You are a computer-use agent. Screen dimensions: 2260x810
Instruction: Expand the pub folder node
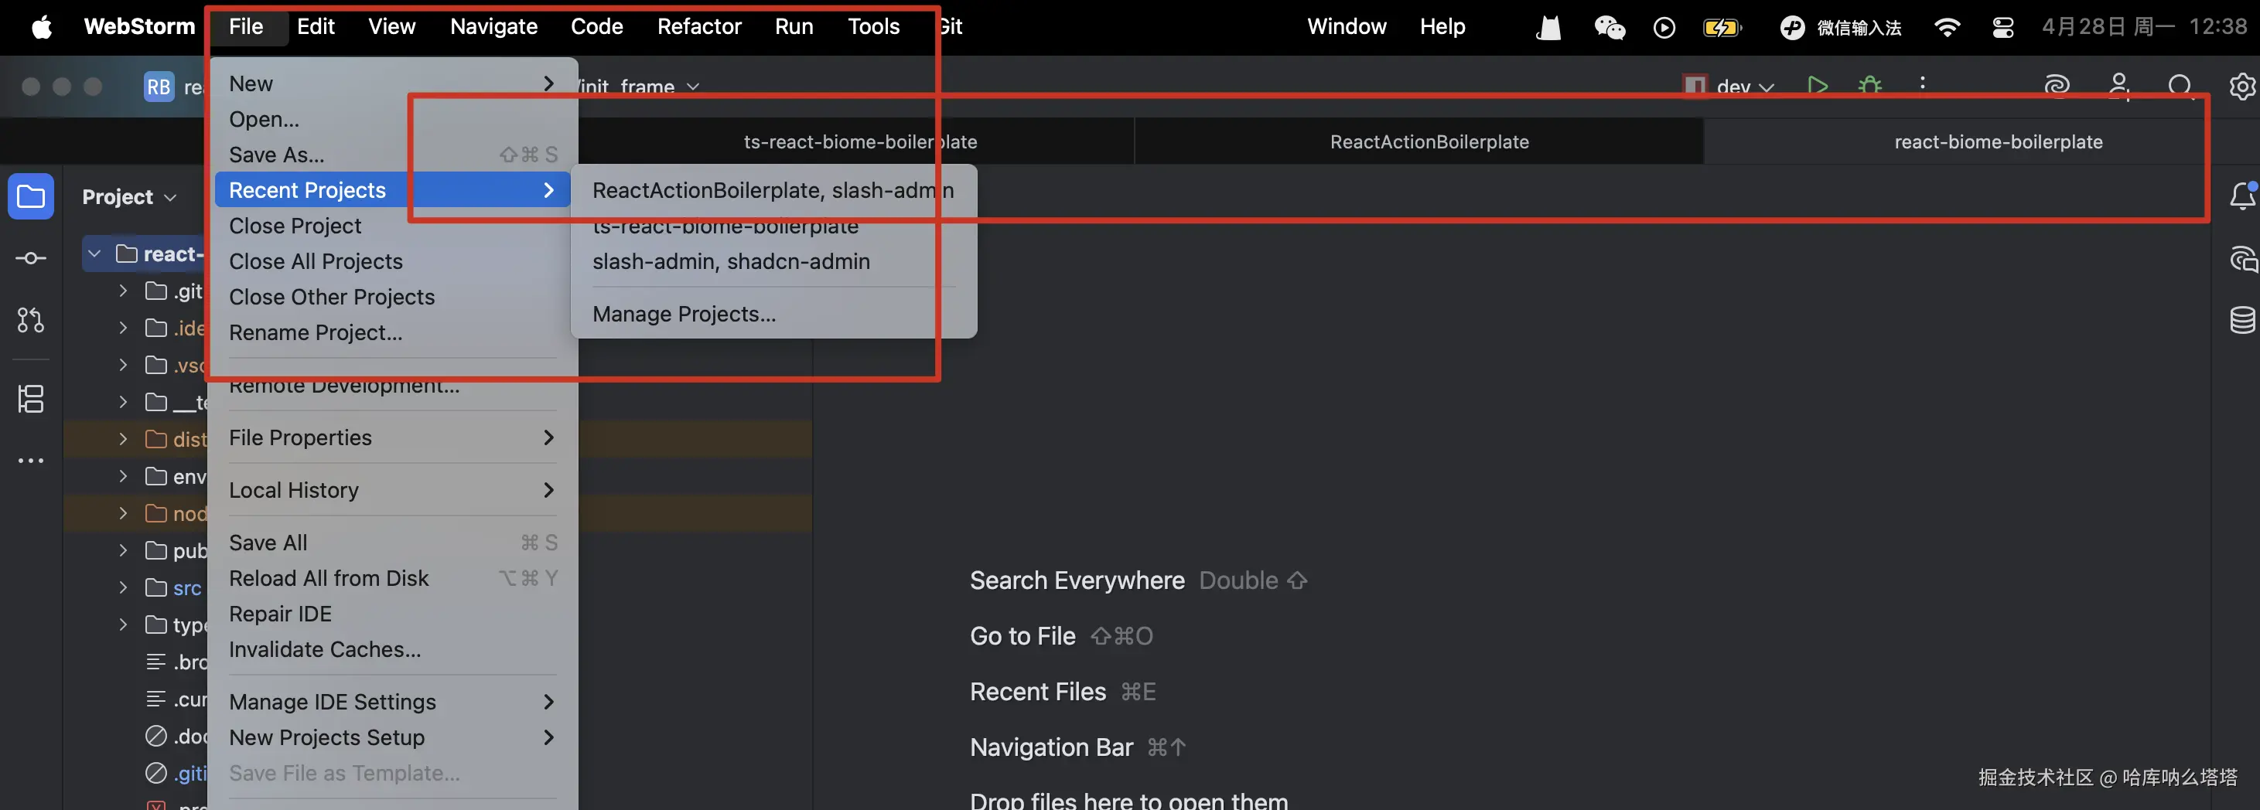[123, 550]
